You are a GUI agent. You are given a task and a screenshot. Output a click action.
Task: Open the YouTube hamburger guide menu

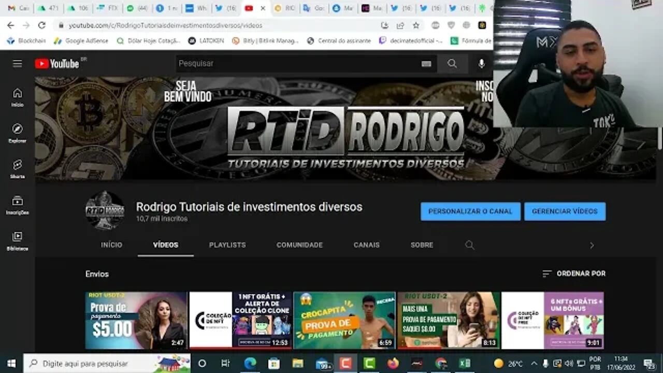click(18, 64)
